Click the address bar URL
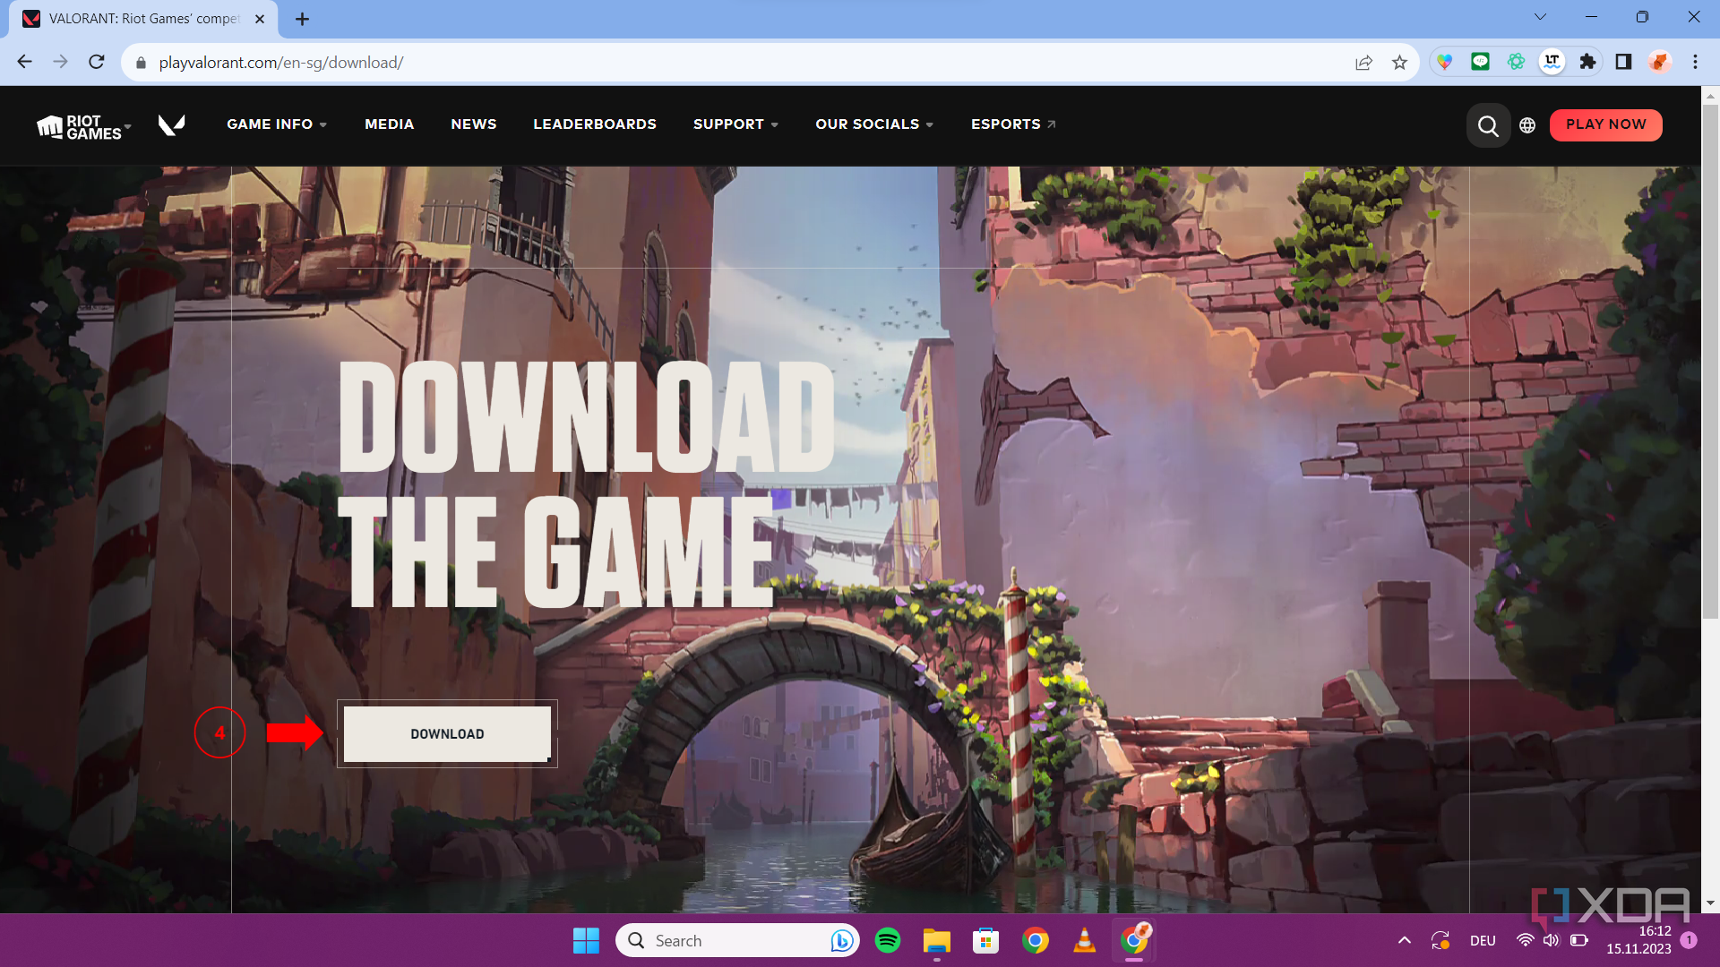The image size is (1720, 967). pyautogui.click(x=281, y=63)
